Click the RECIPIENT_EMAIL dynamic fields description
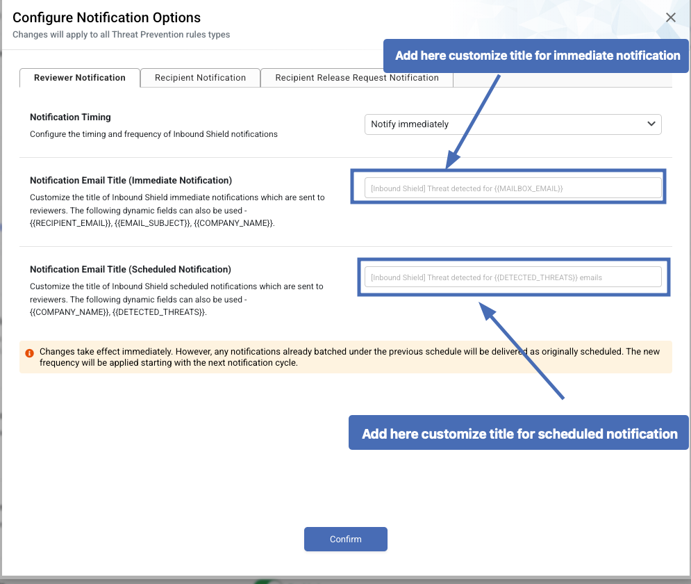This screenshot has width=691, height=584. pyautogui.click(x=177, y=210)
